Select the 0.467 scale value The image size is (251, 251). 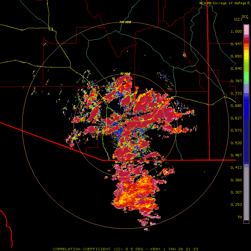pyautogui.click(x=236, y=155)
